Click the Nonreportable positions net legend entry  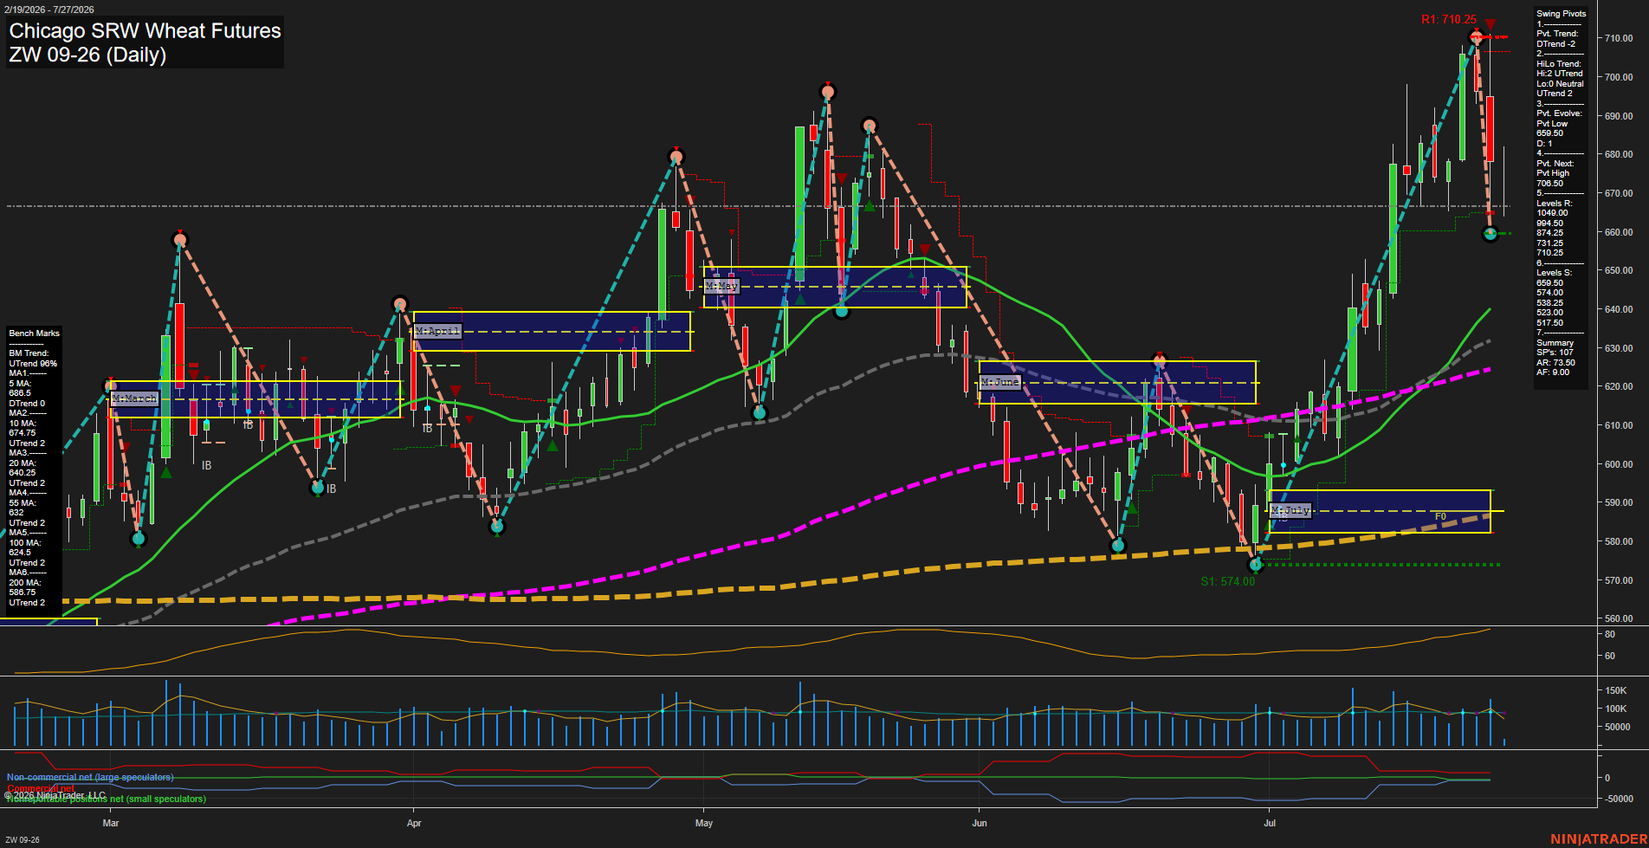[107, 799]
